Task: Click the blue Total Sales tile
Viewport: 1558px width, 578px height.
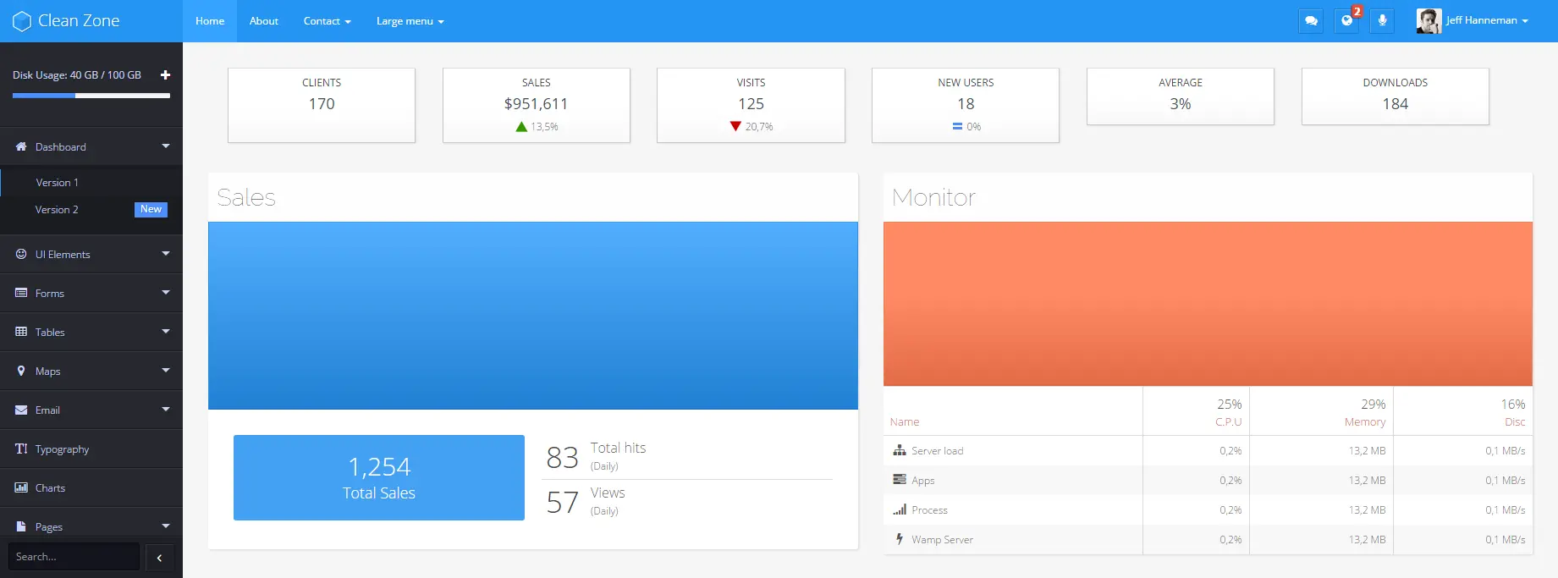Action: (x=378, y=477)
